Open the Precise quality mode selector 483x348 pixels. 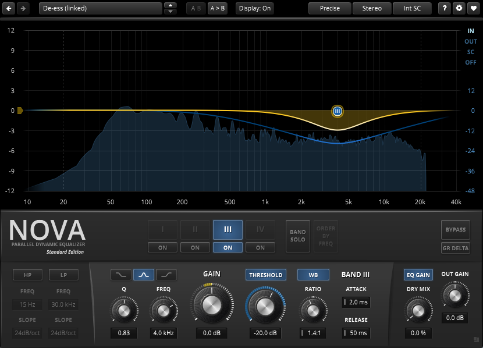coord(329,8)
